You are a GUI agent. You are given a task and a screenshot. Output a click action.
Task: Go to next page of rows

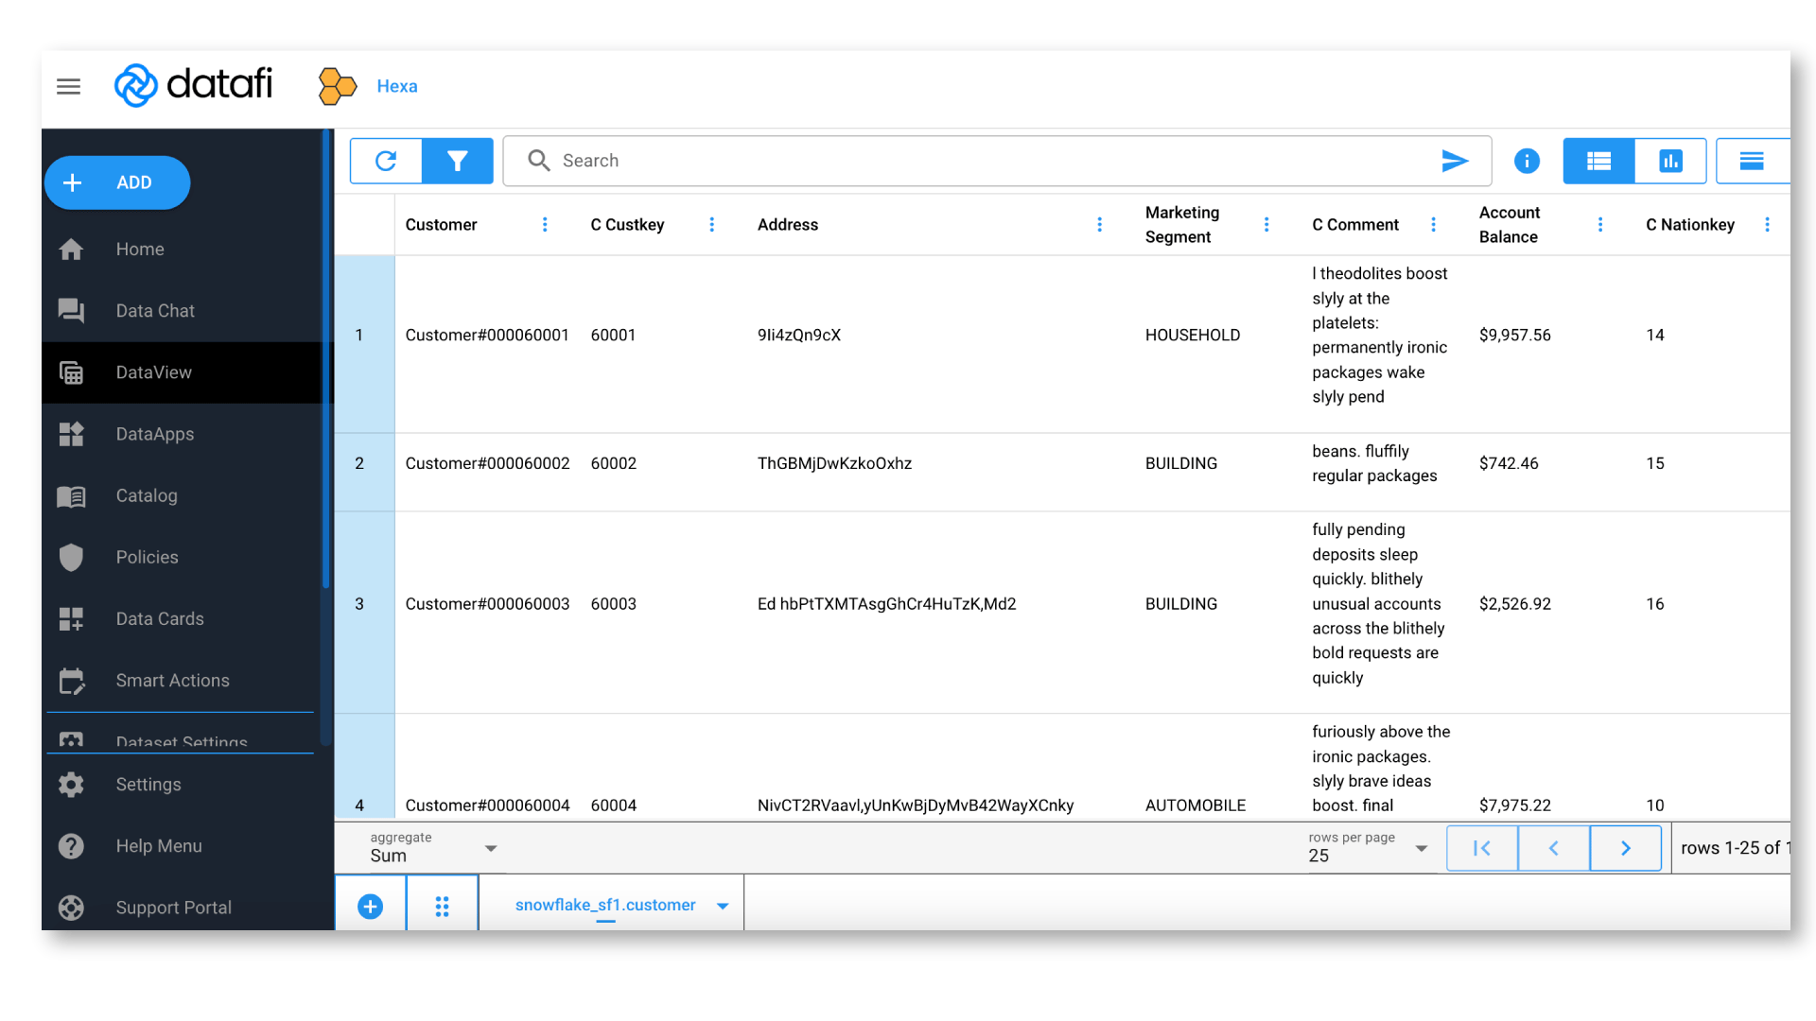click(1625, 848)
